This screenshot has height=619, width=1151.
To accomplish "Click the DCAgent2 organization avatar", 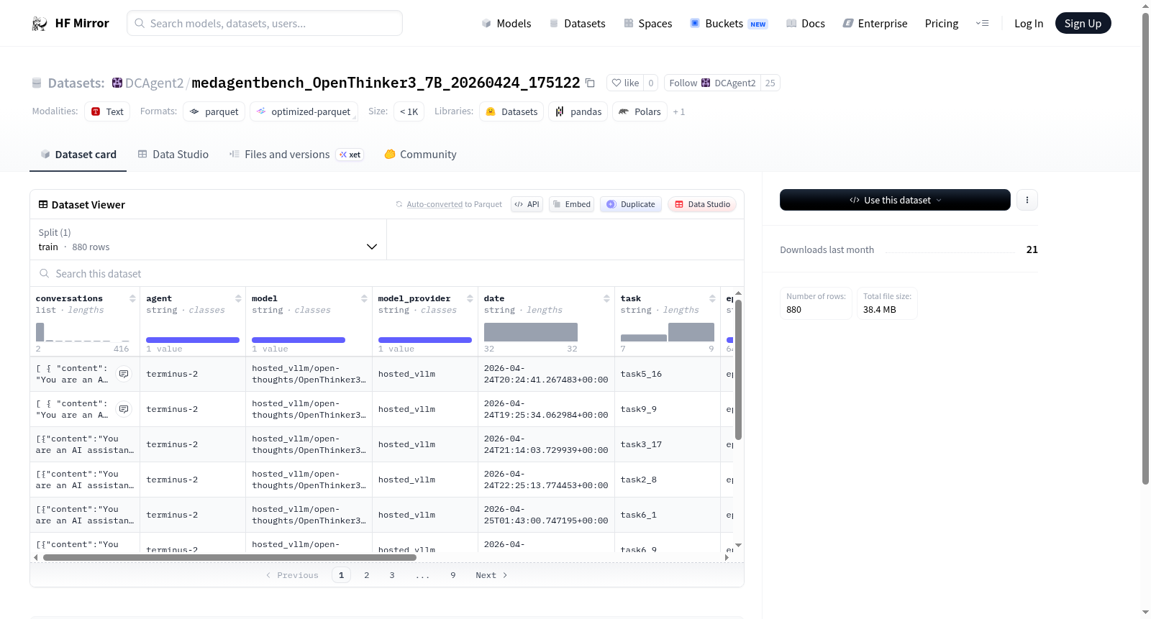I will [117, 83].
